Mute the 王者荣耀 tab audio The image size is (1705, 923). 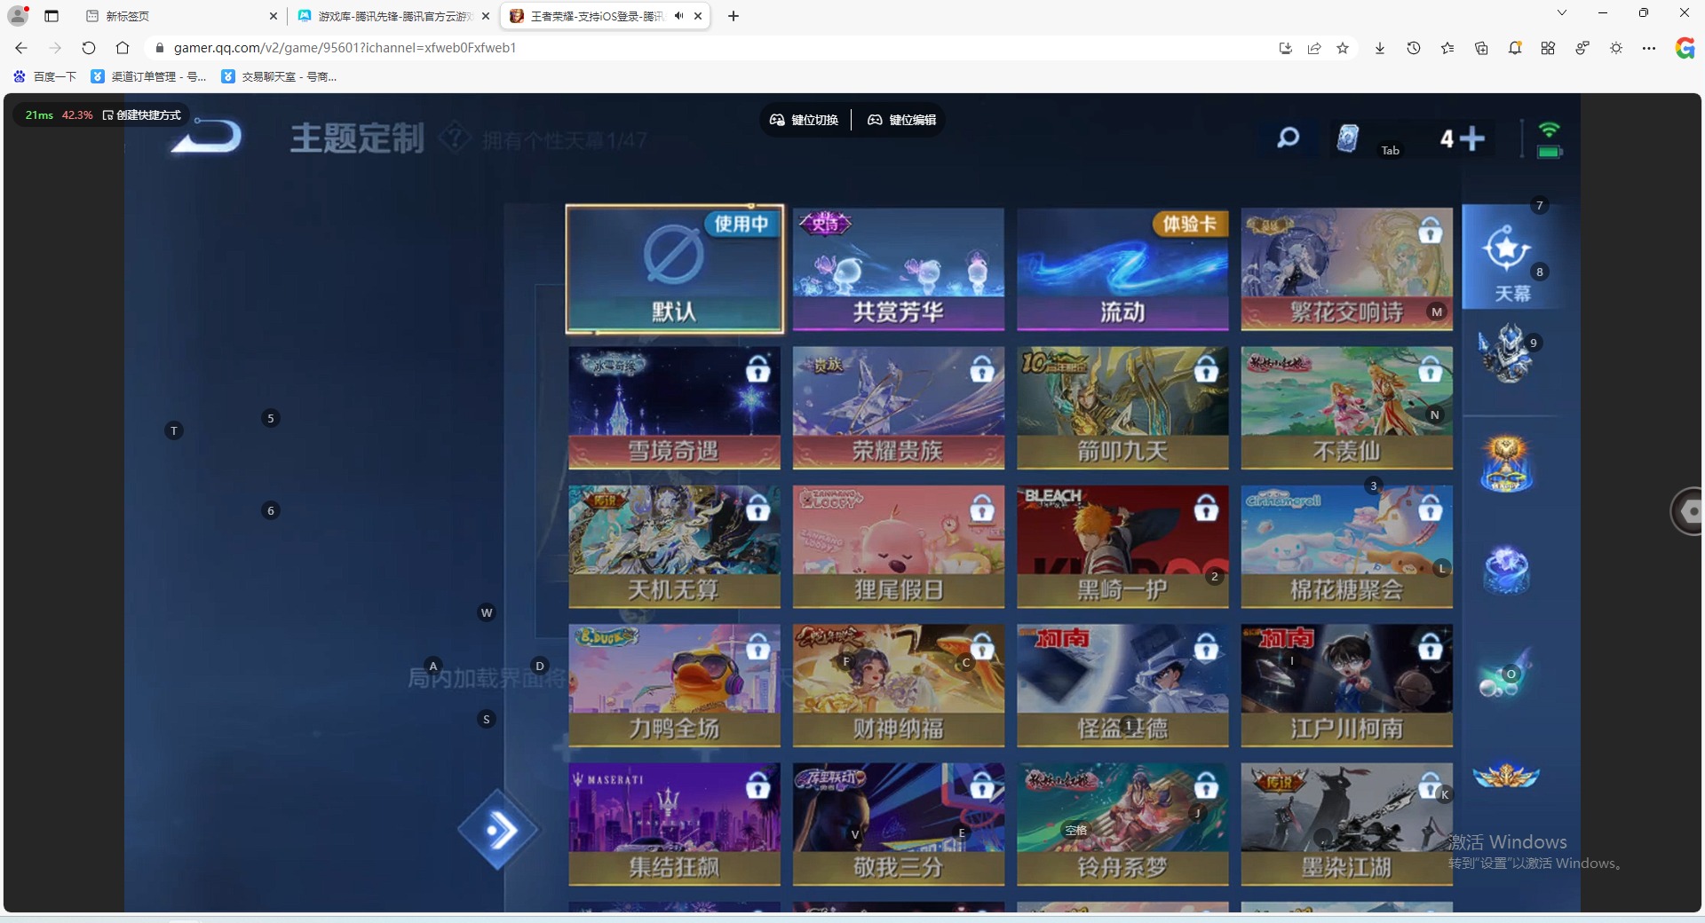point(680,16)
